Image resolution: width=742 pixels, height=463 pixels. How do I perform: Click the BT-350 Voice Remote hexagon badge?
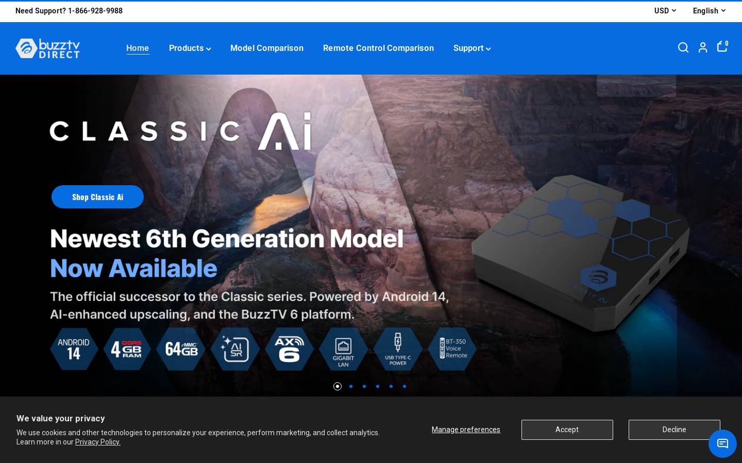[452, 349]
